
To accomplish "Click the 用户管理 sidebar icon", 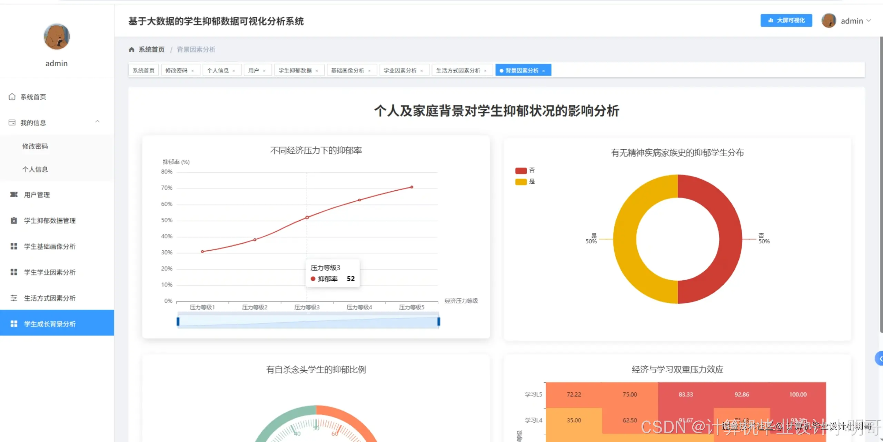I will click(14, 195).
